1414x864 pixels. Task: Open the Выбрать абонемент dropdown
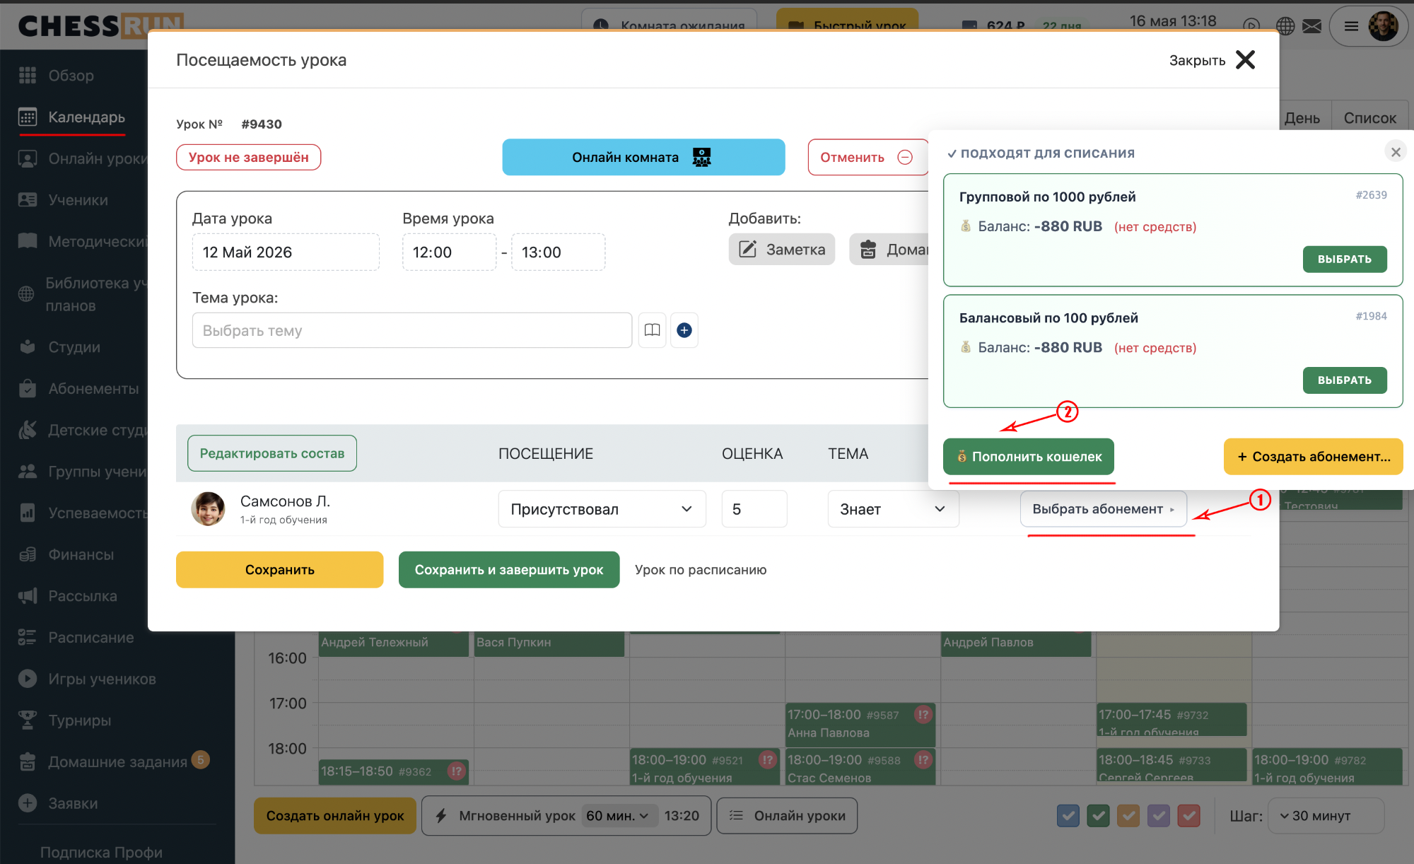tap(1103, 509)
